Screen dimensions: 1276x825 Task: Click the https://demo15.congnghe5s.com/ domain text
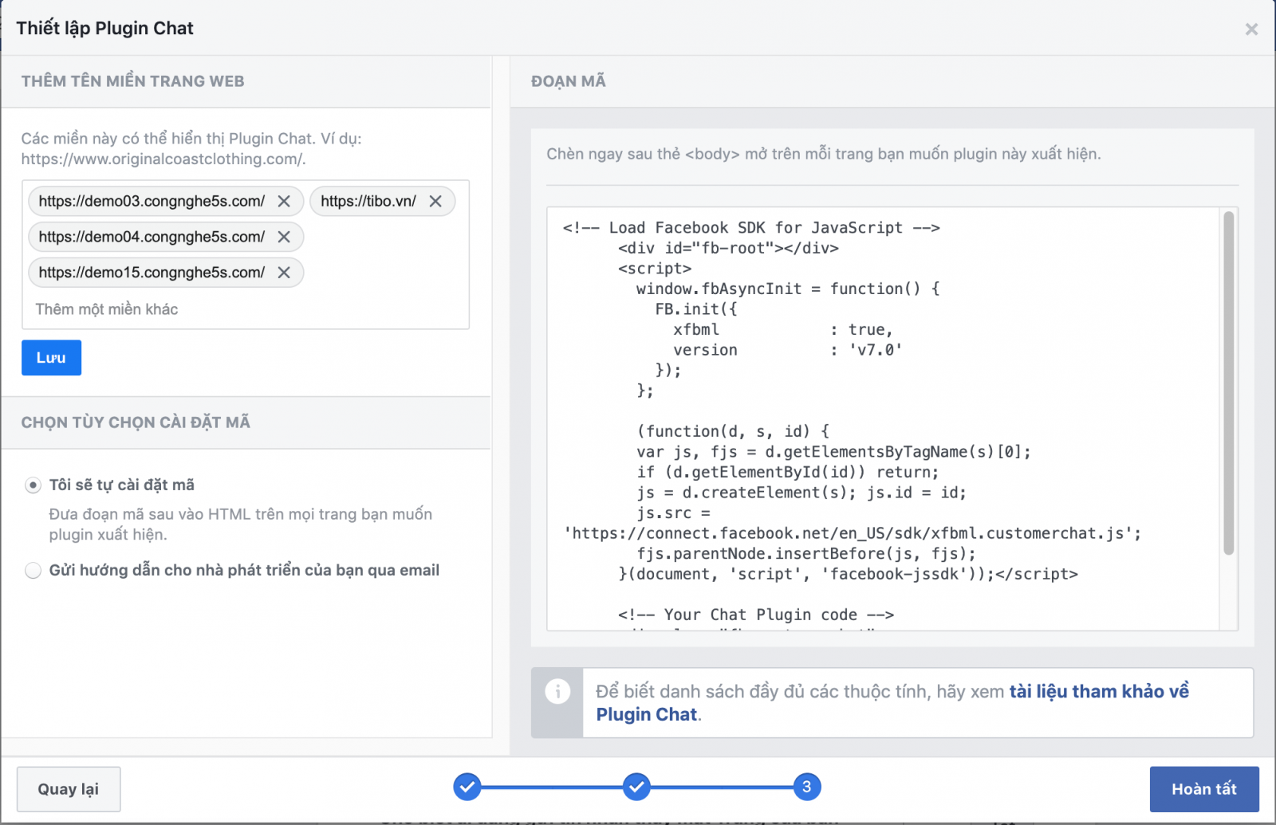tap(152, 273)
